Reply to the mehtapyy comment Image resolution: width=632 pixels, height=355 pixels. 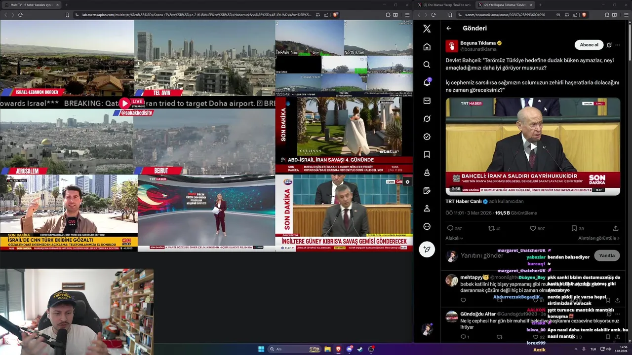coord(463,300)
